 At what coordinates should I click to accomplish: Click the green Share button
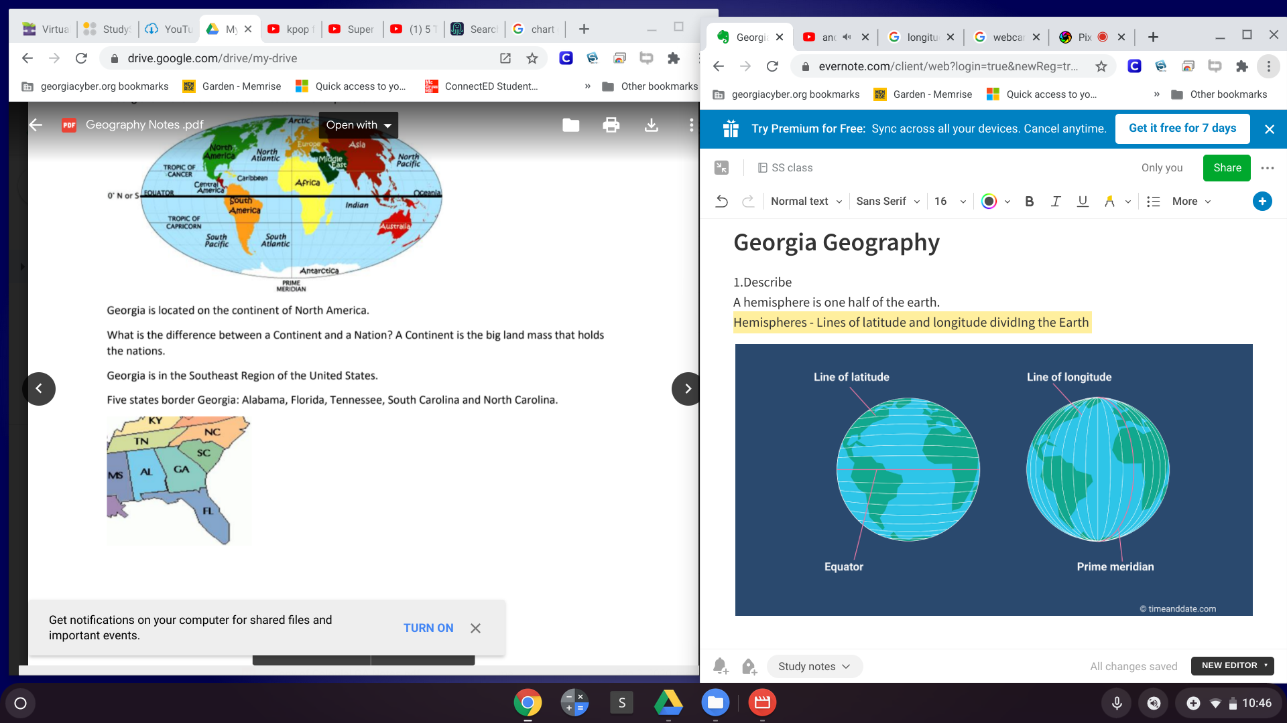[1227, 168]
